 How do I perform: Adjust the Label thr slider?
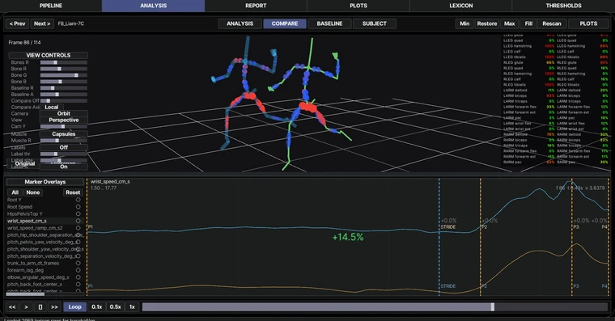pos(64,154)
